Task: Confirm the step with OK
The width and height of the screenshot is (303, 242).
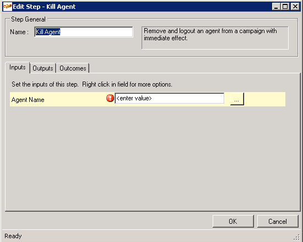Action: click(x=233, y=221)
